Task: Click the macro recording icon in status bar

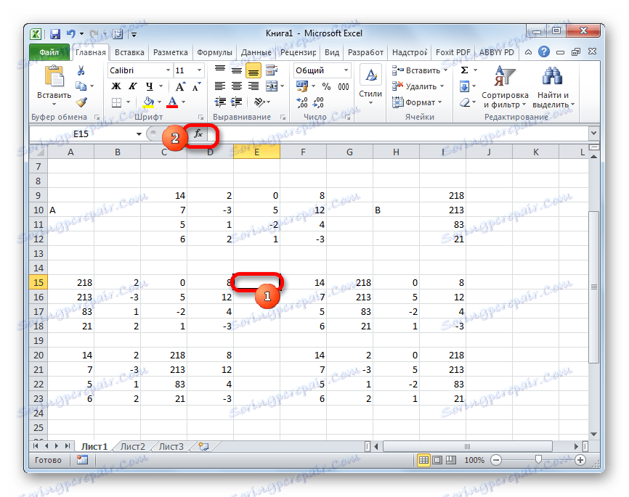Action: (x=82, y=460)
